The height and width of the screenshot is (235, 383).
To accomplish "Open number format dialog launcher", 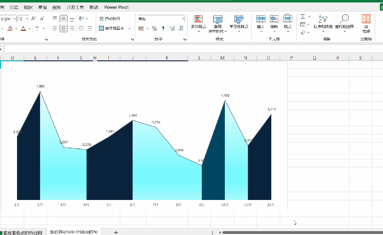I will [185, 39].
